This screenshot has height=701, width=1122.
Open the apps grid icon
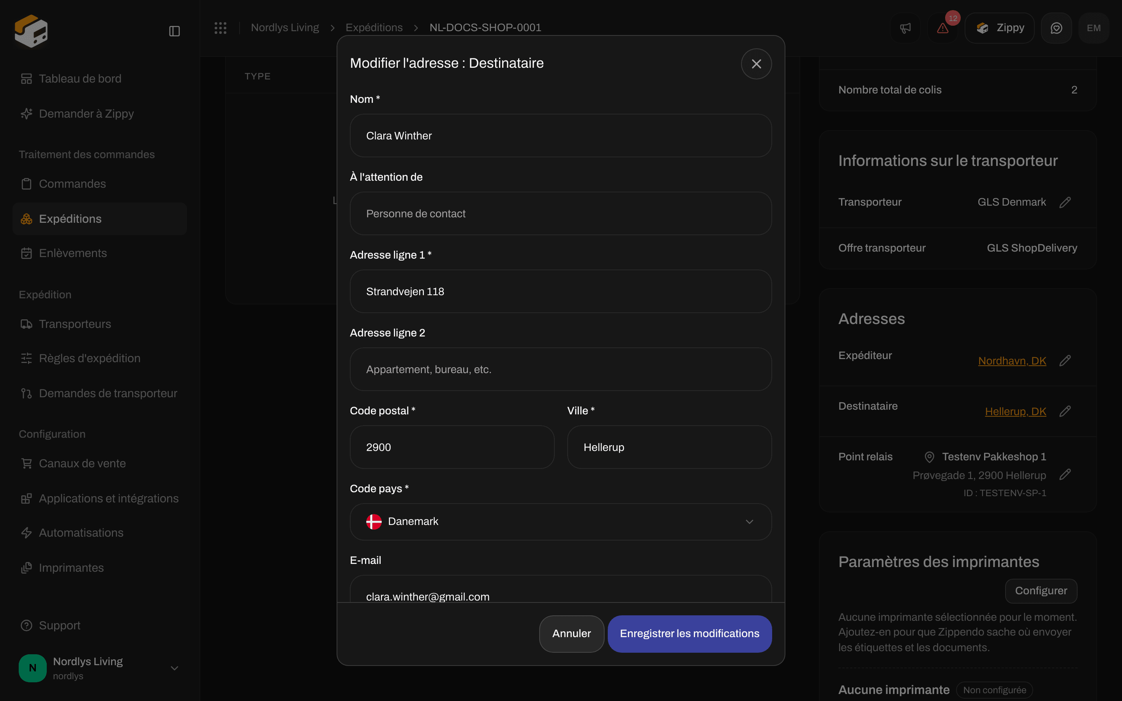point(220,28)
